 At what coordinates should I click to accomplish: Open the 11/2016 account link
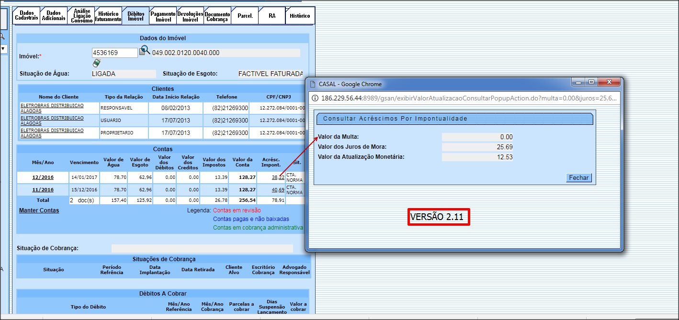pyautogui.click(x=43, y=190)
